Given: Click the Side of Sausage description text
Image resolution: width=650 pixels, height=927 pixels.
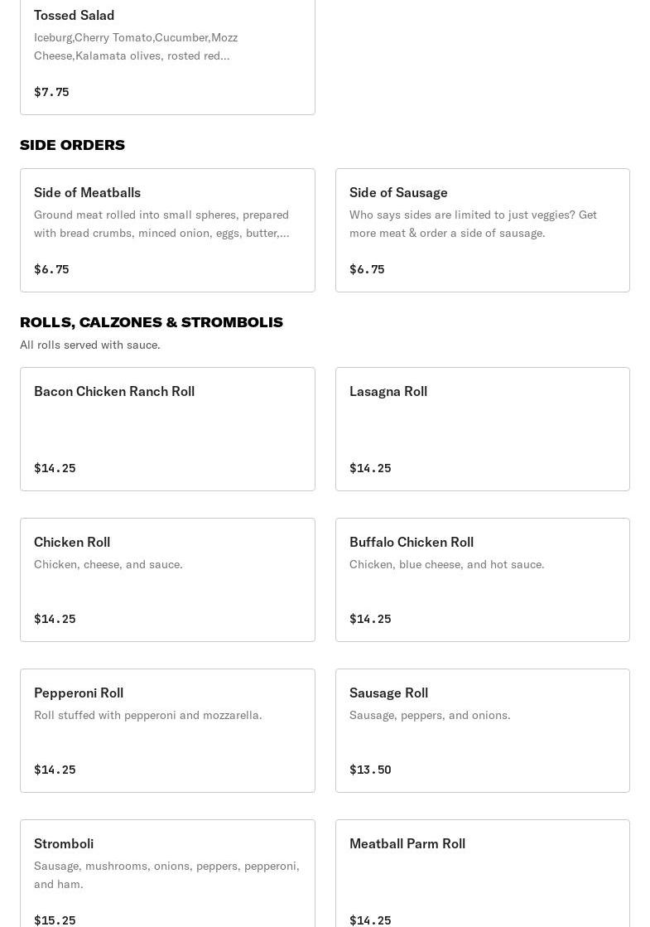Looking at the screenshot, I should point(473,224).
